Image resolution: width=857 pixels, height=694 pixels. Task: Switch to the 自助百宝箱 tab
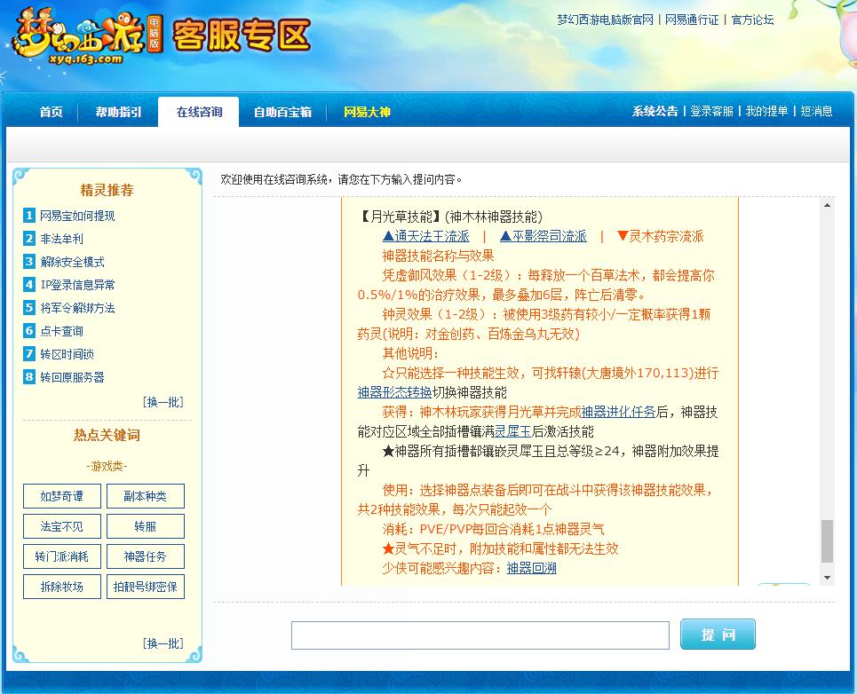[281, 112]
